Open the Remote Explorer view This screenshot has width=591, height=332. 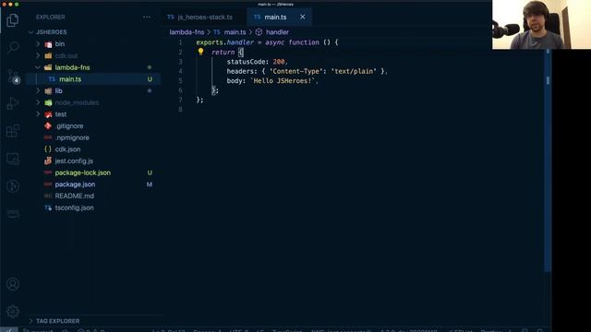[x=13, y=159]
